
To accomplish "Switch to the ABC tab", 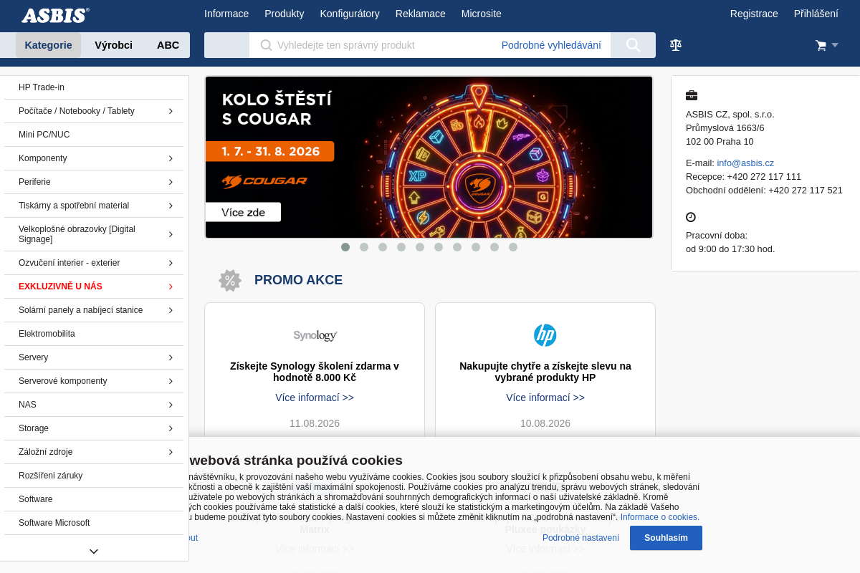I will tap(168, 45).
